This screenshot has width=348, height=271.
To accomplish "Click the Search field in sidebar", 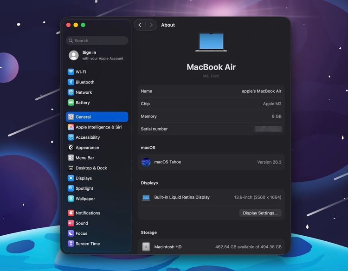I will (x=97, y=41).
